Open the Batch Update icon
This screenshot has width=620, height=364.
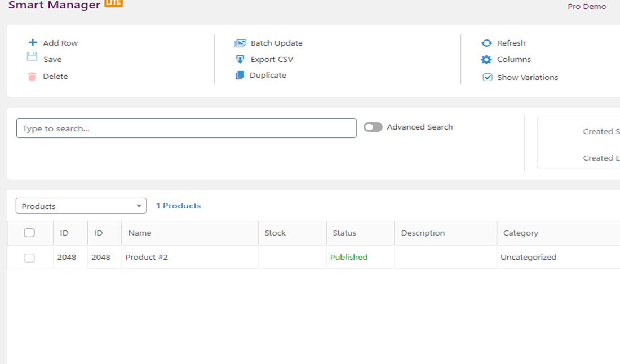click(x=240, y=43)
